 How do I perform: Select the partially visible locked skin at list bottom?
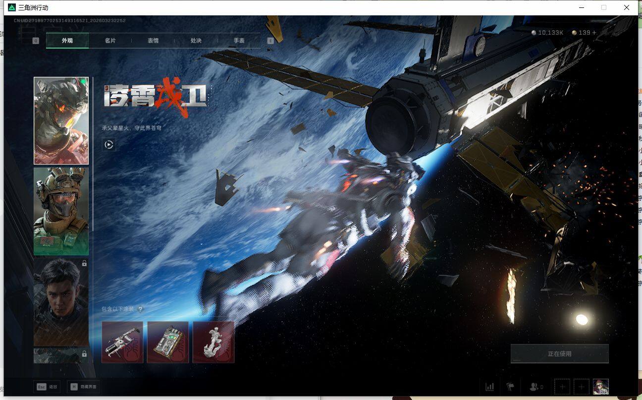click(61, 355)
